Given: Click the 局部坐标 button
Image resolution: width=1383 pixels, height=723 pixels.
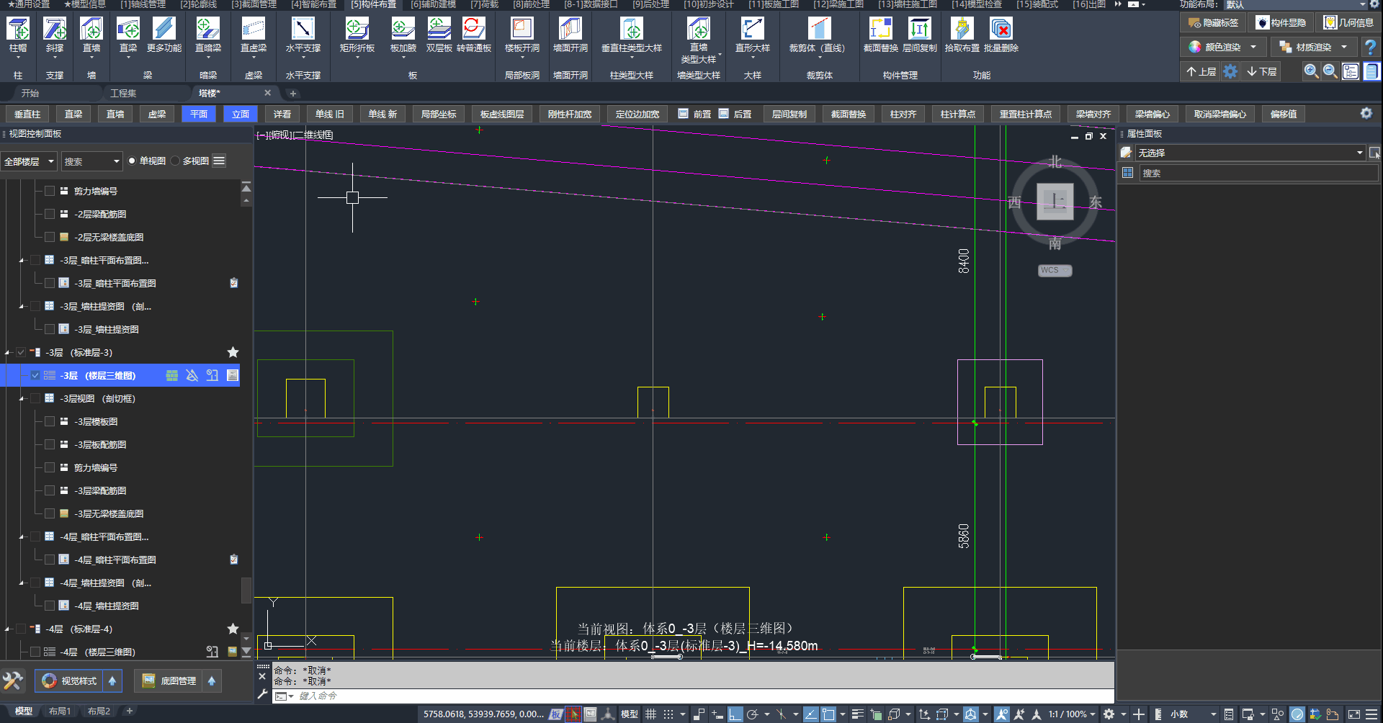Looking at the screenshot, I should coord(438,114).
